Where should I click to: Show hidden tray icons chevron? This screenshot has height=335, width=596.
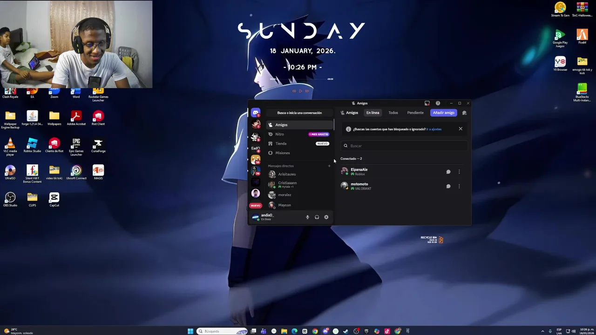click(542, 331)
